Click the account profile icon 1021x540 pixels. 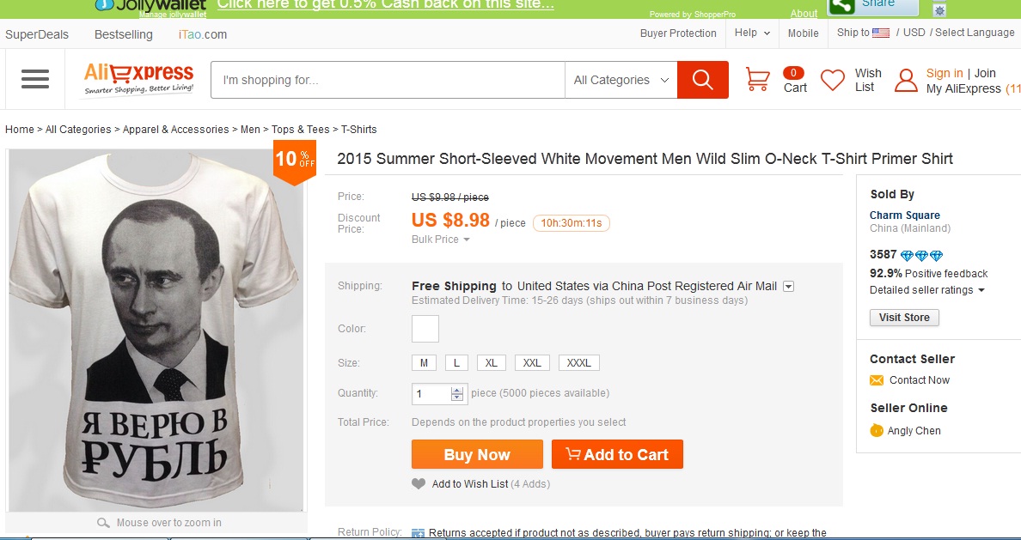click(x=906, y=81)
